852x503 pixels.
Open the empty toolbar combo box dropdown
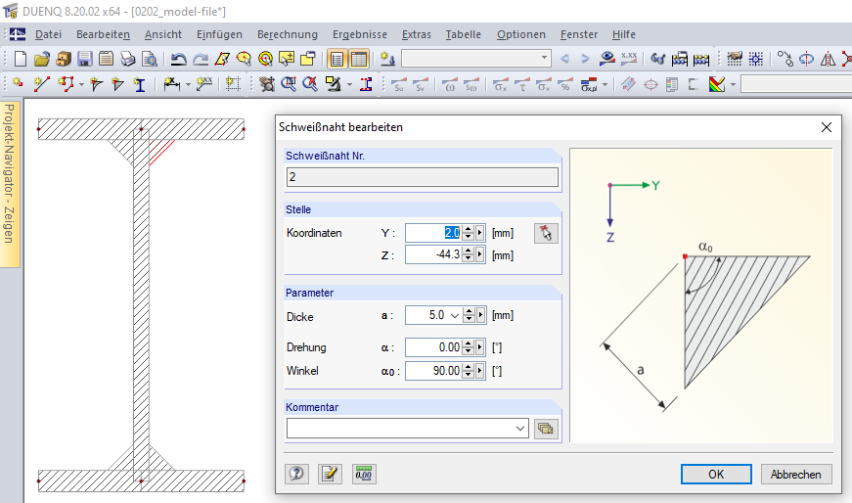pyautogui.click(x=544, y=58)
